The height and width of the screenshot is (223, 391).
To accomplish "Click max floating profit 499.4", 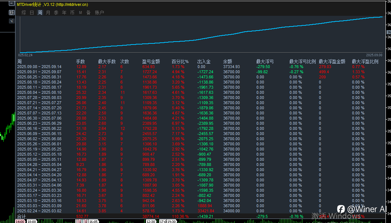I will pos(324,72).
